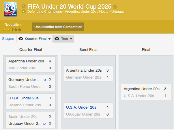Click extra-time 'e' marker beside Germany
Screen dimensions: 174x130
point(45,80)
